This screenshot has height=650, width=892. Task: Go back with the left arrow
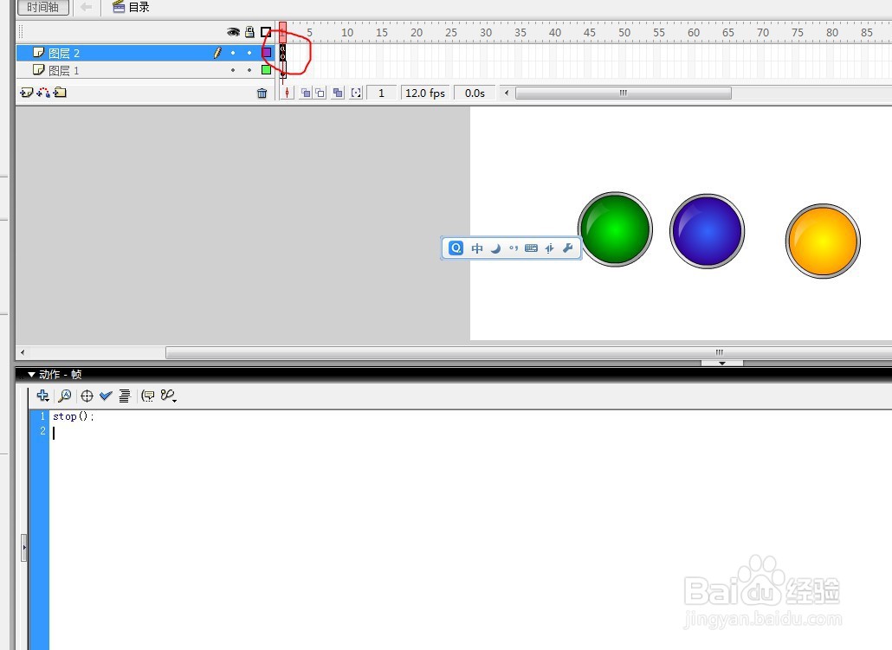(86, 7)
